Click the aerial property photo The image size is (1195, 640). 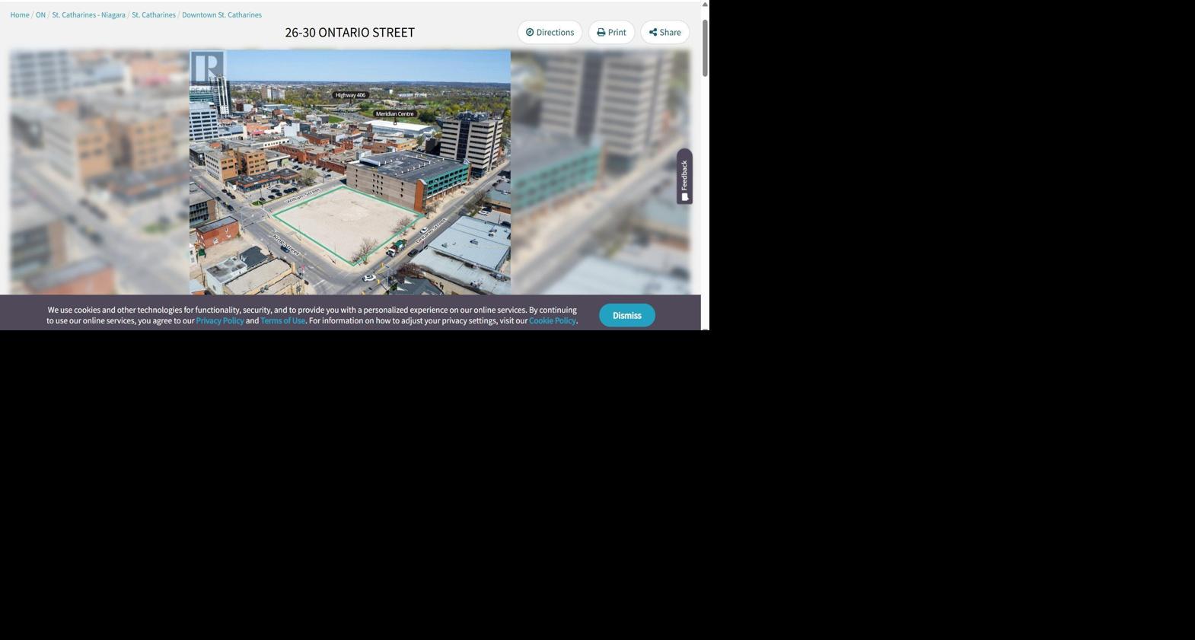(x=350, y=190)
